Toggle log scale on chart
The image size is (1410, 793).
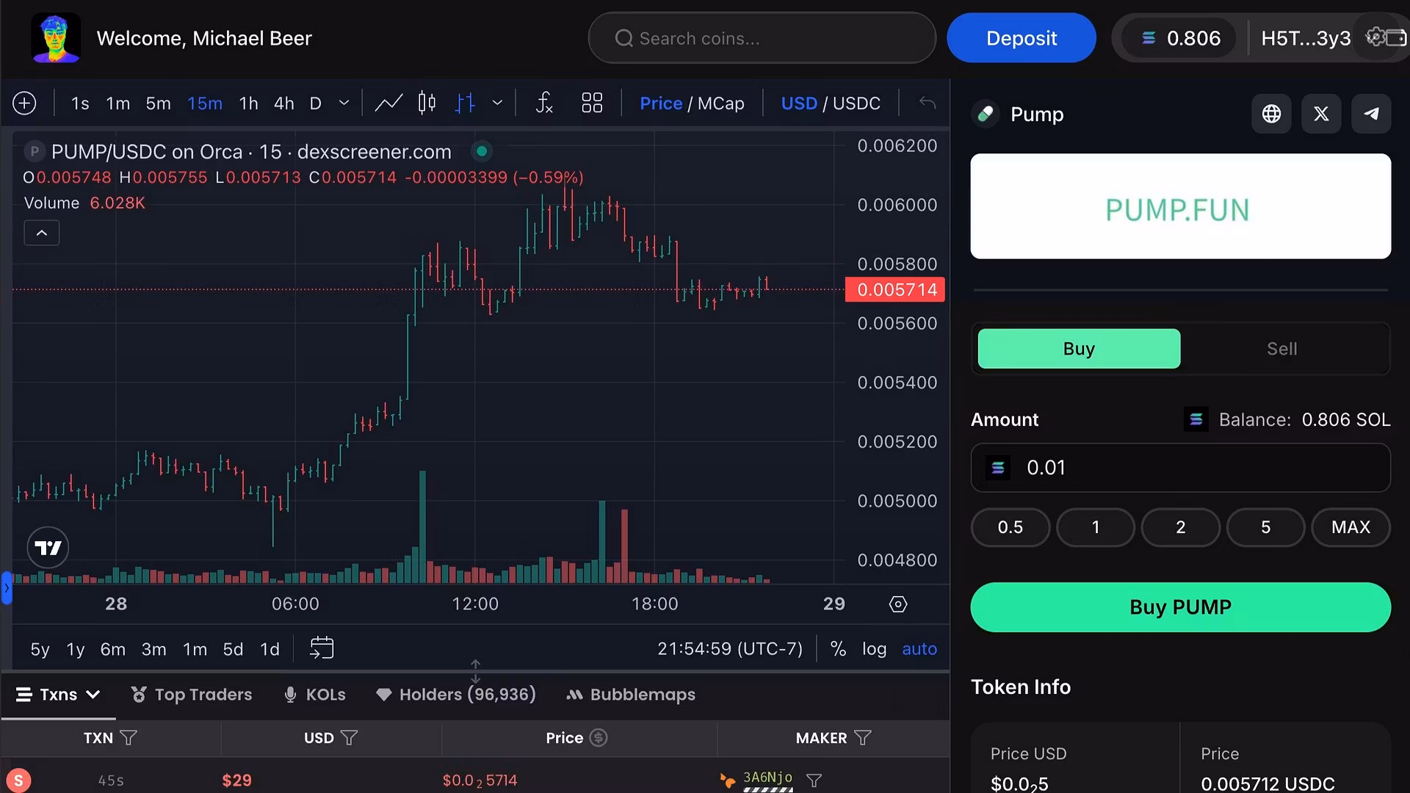874,649
